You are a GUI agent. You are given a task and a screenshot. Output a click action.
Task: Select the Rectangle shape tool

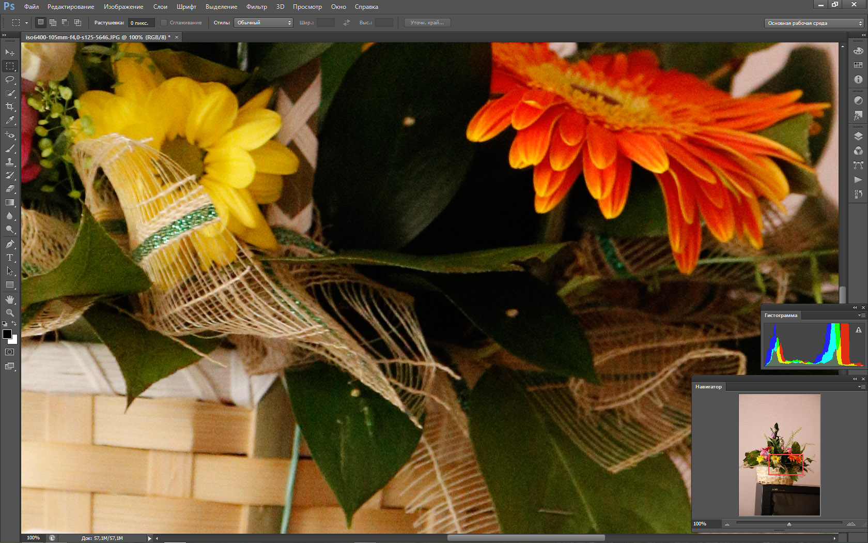click(x=10, y=284)
